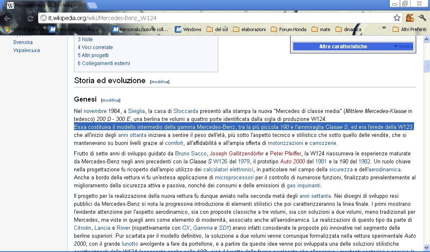The height and width of the screenshot is (252, 430).
Task: Click the Altre caratteristiche header bar
Action: pos(353,46)
